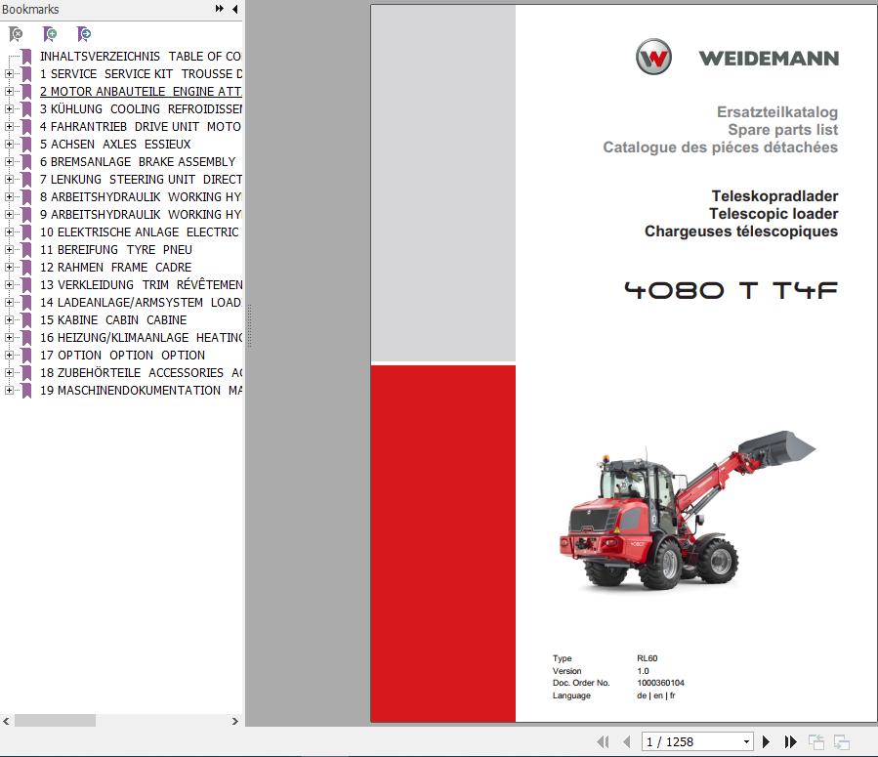Open INHALTSVERZEICHNIS table of contents bookmark
Viewport: 878px width, 757px height.
click(x=141, y=57)
